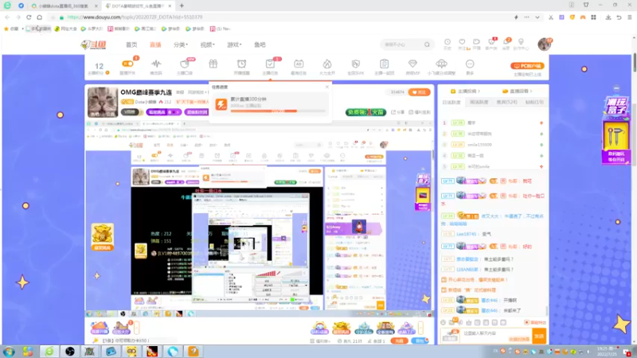Viewport: 637px width, 358px height.
Task: Expand the 游戏 games dropdown
Action: (x=234, y=45)
